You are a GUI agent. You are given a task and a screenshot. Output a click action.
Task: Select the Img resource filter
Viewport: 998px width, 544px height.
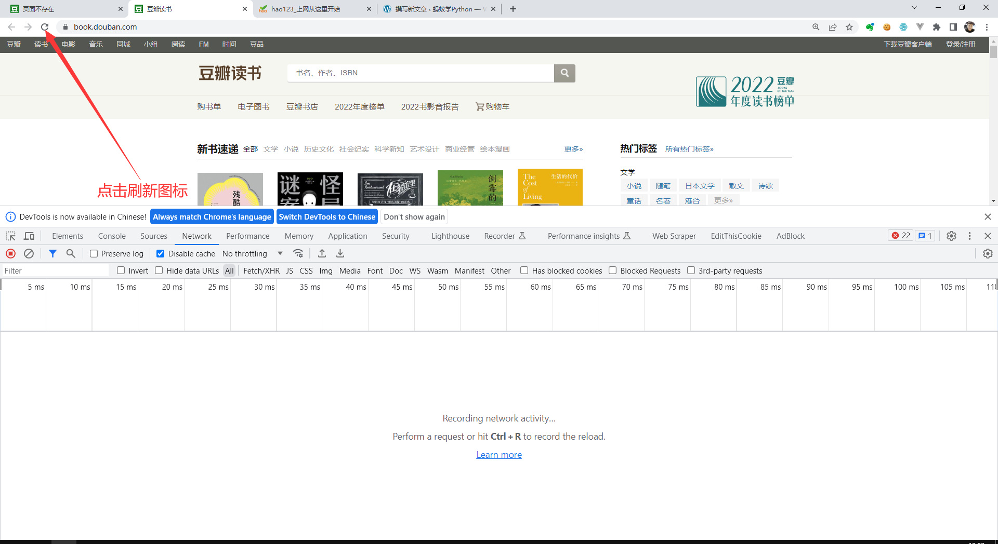tap(326, 271)
